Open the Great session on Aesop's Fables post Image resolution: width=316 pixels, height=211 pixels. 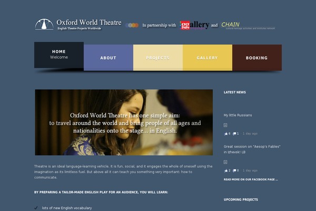(252, 149)
